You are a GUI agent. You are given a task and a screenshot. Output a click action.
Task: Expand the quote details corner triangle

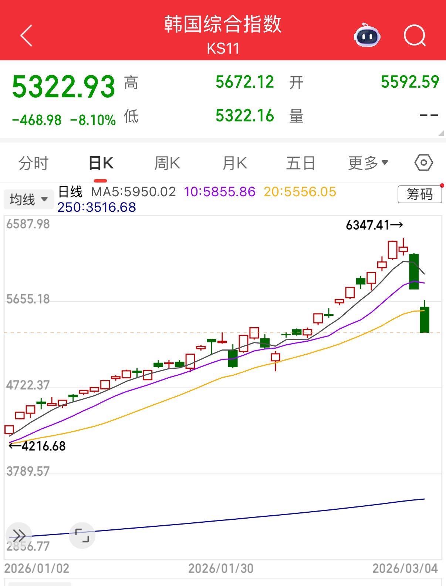(440, 133)
